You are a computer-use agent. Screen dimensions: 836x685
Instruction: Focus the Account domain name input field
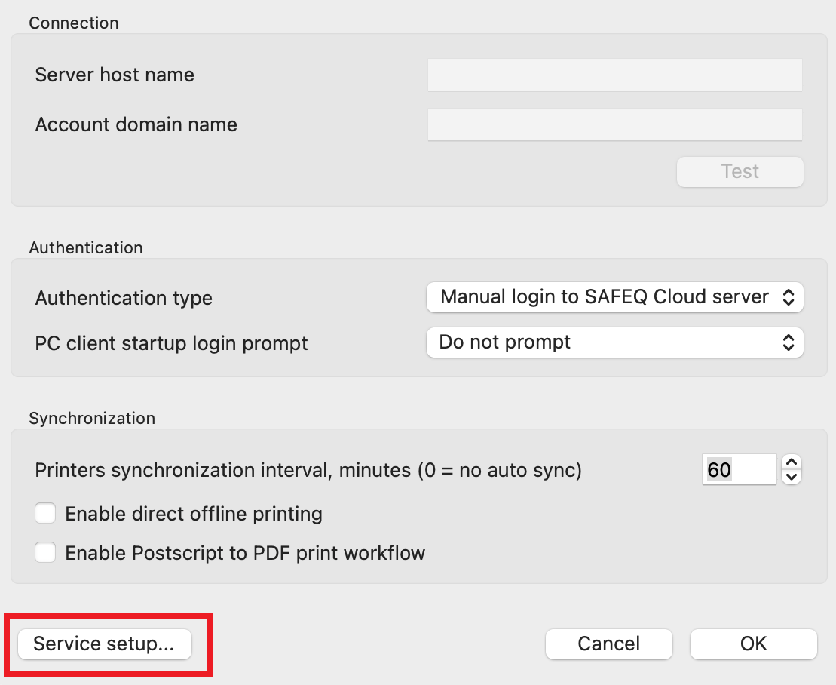(614, 124)
